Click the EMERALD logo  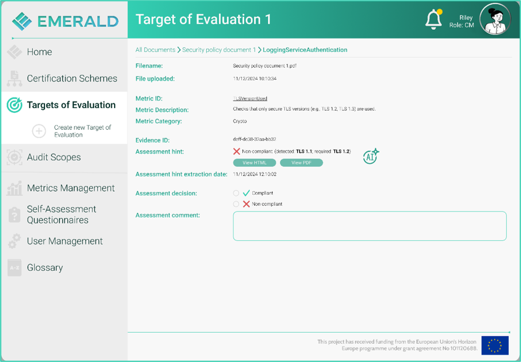(65, 21)
